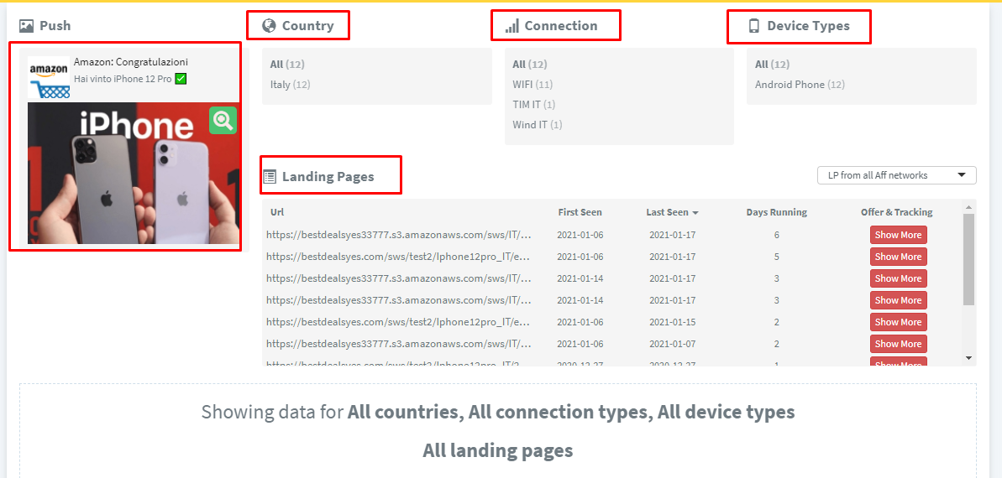This screenshot has width=1002, height=478.
Task: Open the LP from all Aff networks dropdown
Action: [896, 175]
